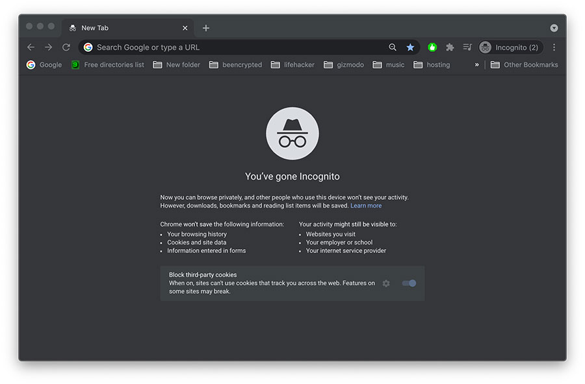
Task: Disable the Block third-party cookies toggle
Action: point(409,283)
